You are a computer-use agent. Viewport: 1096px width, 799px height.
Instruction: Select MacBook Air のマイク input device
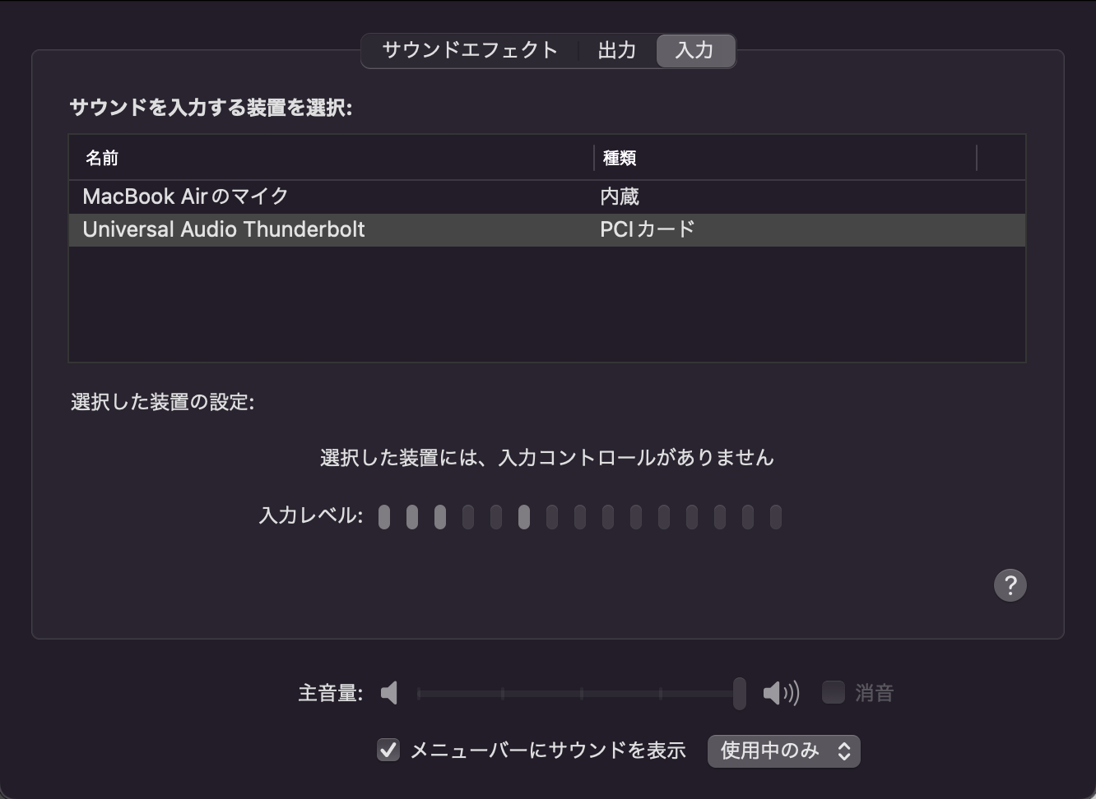tap(186, 196)
